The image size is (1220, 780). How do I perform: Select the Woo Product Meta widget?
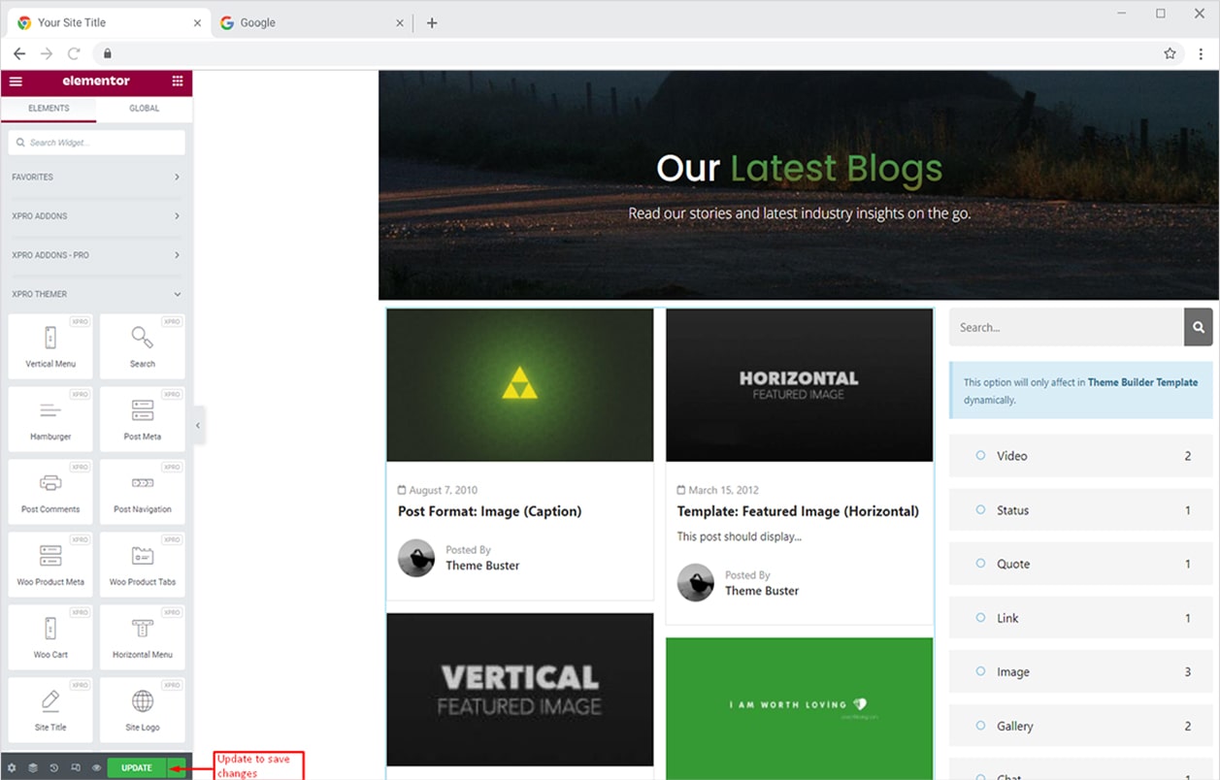coord(50,564)
